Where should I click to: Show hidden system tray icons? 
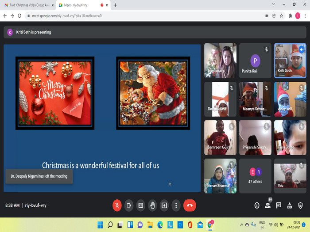coord(242,224)
